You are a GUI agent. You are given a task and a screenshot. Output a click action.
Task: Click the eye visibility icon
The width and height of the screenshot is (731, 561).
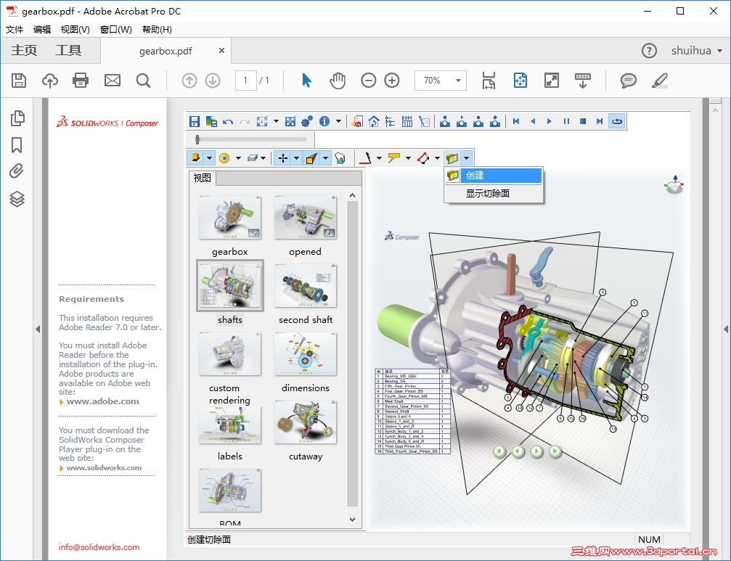224,158
